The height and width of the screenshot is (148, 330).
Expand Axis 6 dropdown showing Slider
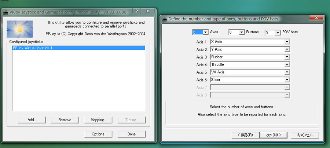click(x=287, y=80)
